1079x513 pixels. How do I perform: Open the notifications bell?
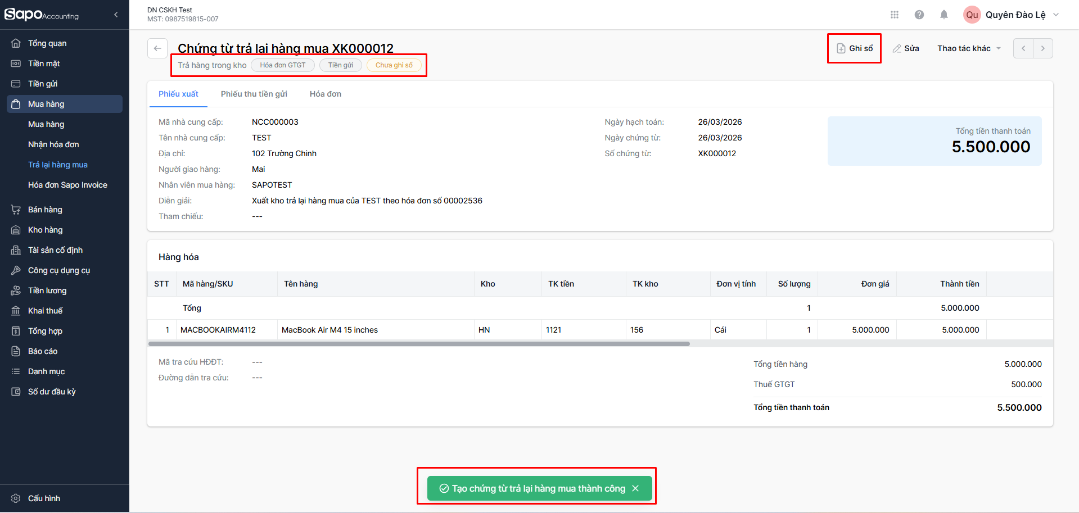(x=944, y=15)
